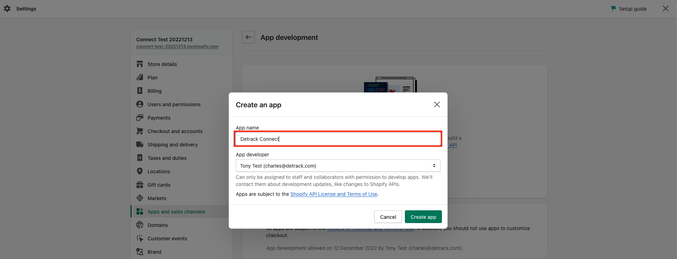Click the Payments card icon
This screenshot has height=259, width=677.
[x=140, y=118]
